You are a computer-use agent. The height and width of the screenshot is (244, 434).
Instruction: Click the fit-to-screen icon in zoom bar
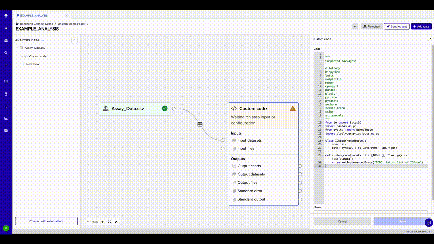[x=110, y=222]
